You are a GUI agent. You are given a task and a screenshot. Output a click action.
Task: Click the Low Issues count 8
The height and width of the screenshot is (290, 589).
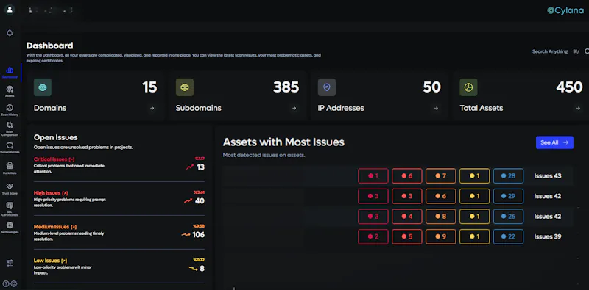click(x=202, y=268)
